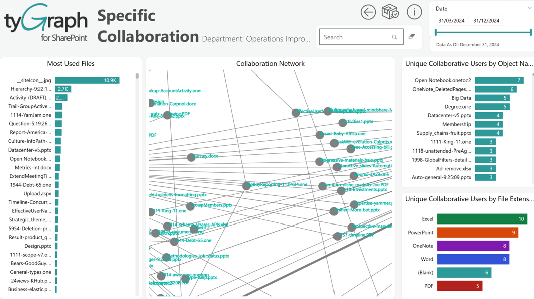
Task: Select the Journey.docx network node
Action: pyautogui.click(x=191, y=157)
